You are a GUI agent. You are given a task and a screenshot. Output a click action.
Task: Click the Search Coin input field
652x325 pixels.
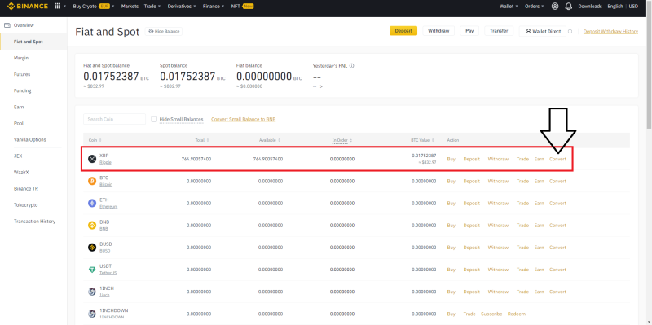click(x=114, y=119)
